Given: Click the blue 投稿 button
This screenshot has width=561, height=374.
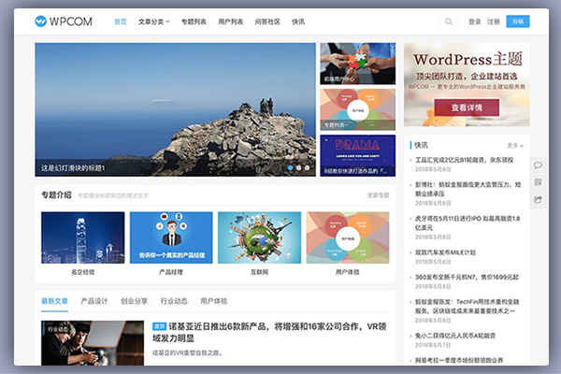Looking at the screenshot, I should (x=518, y=22).
